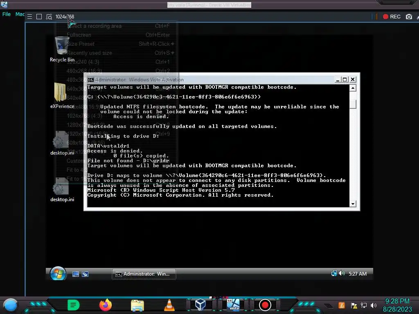419x314 pixels.
Task: Click the Vista VM taskbar icon
Action: 233,305
